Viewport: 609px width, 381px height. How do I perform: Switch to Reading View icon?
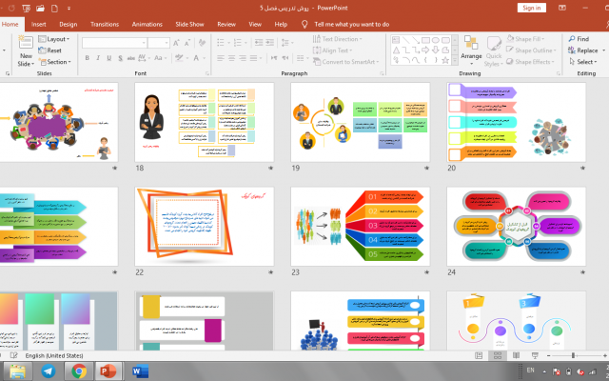click(x=516, y=355)
